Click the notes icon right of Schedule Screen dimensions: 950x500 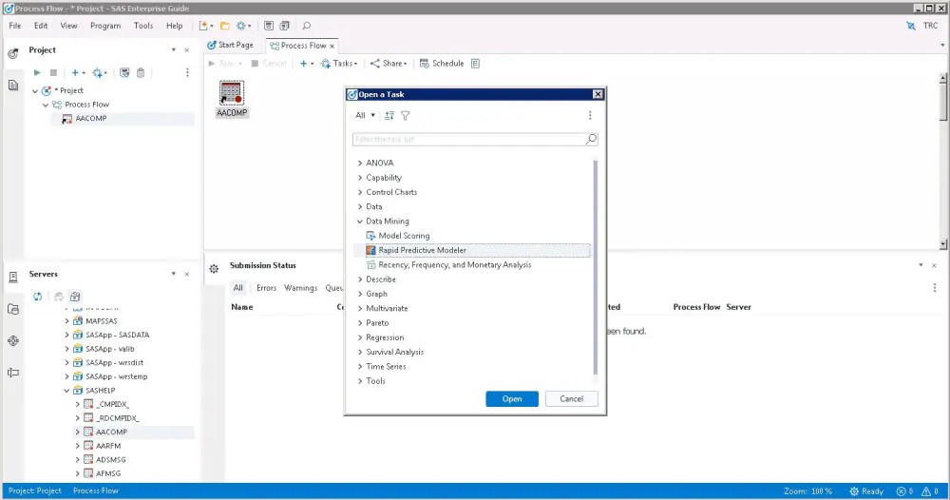[x=476, y=63]
